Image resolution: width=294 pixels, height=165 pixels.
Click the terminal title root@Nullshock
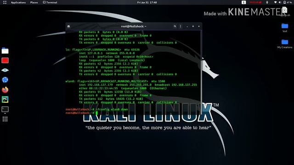(134, 27)
